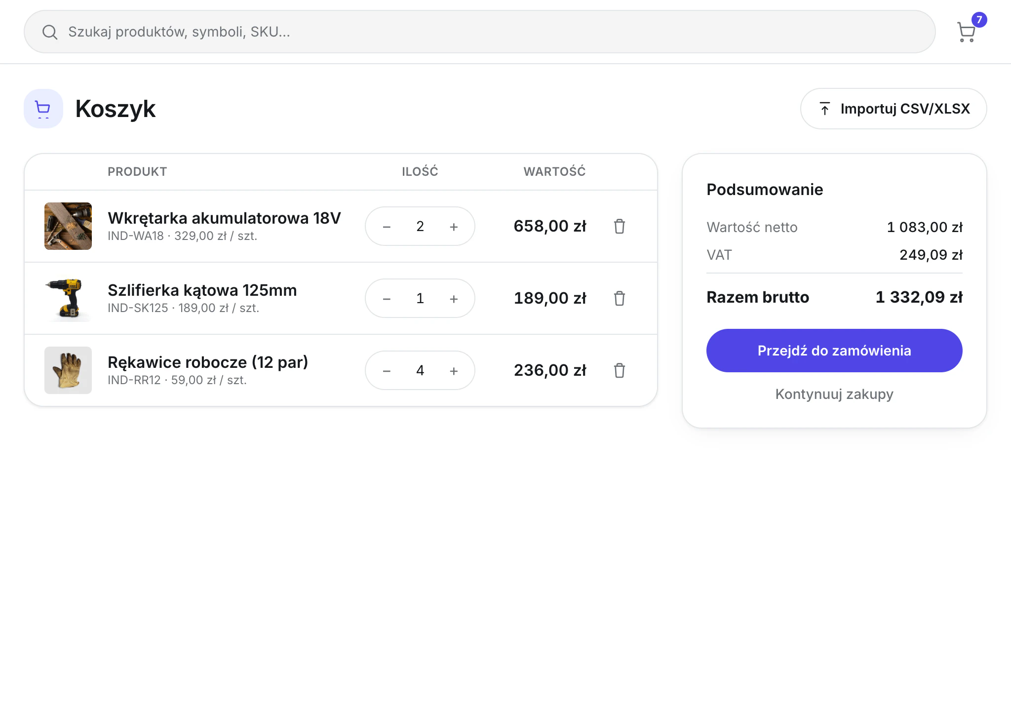1011x711 pixels.
Task: Click the WARTOŚĆ column header
Action: (554, 171)
